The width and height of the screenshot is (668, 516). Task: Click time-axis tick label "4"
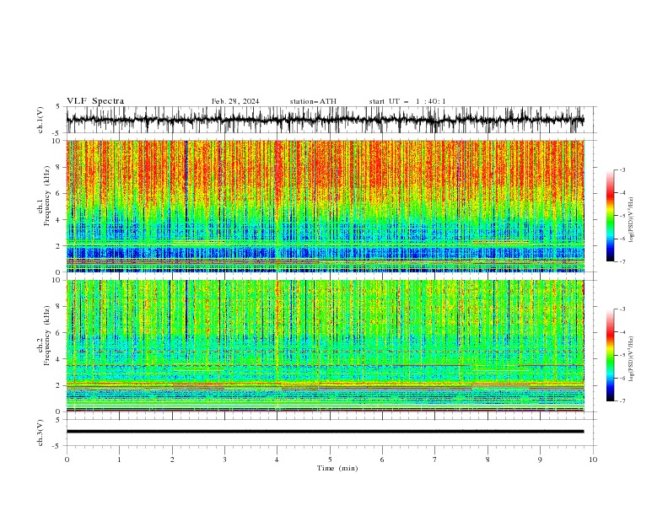(x=277, y=460)
